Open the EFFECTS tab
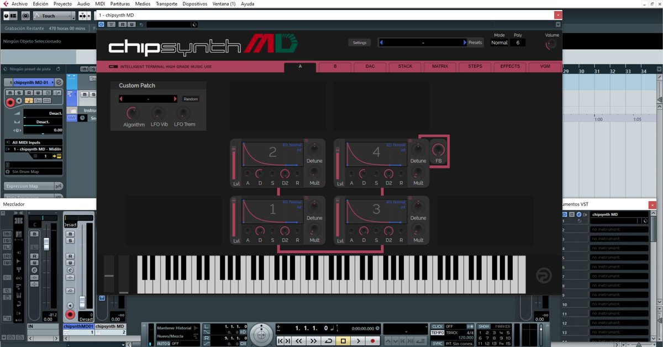Screen dimensions: 663x347 point(510,67)
